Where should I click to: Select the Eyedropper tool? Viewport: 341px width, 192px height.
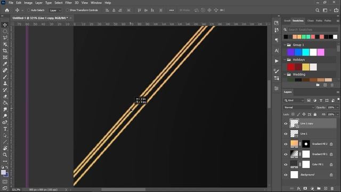coord(5,64)
